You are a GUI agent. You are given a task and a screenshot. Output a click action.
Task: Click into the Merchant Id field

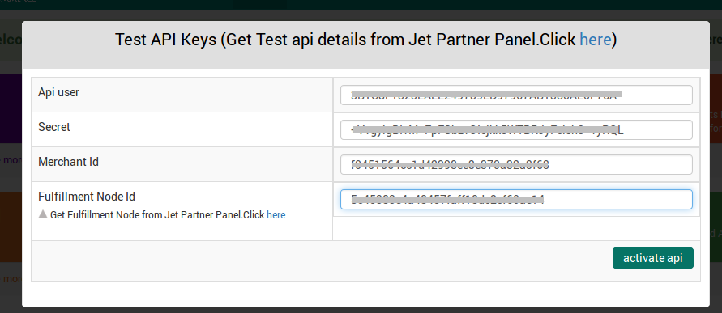[x=516, y=164]
